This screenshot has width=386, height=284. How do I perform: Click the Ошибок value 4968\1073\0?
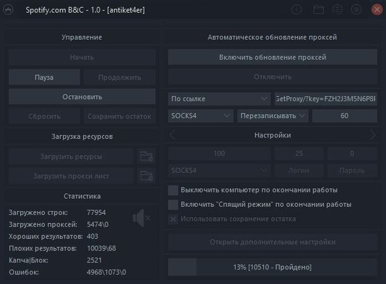(x=106, y=272)
